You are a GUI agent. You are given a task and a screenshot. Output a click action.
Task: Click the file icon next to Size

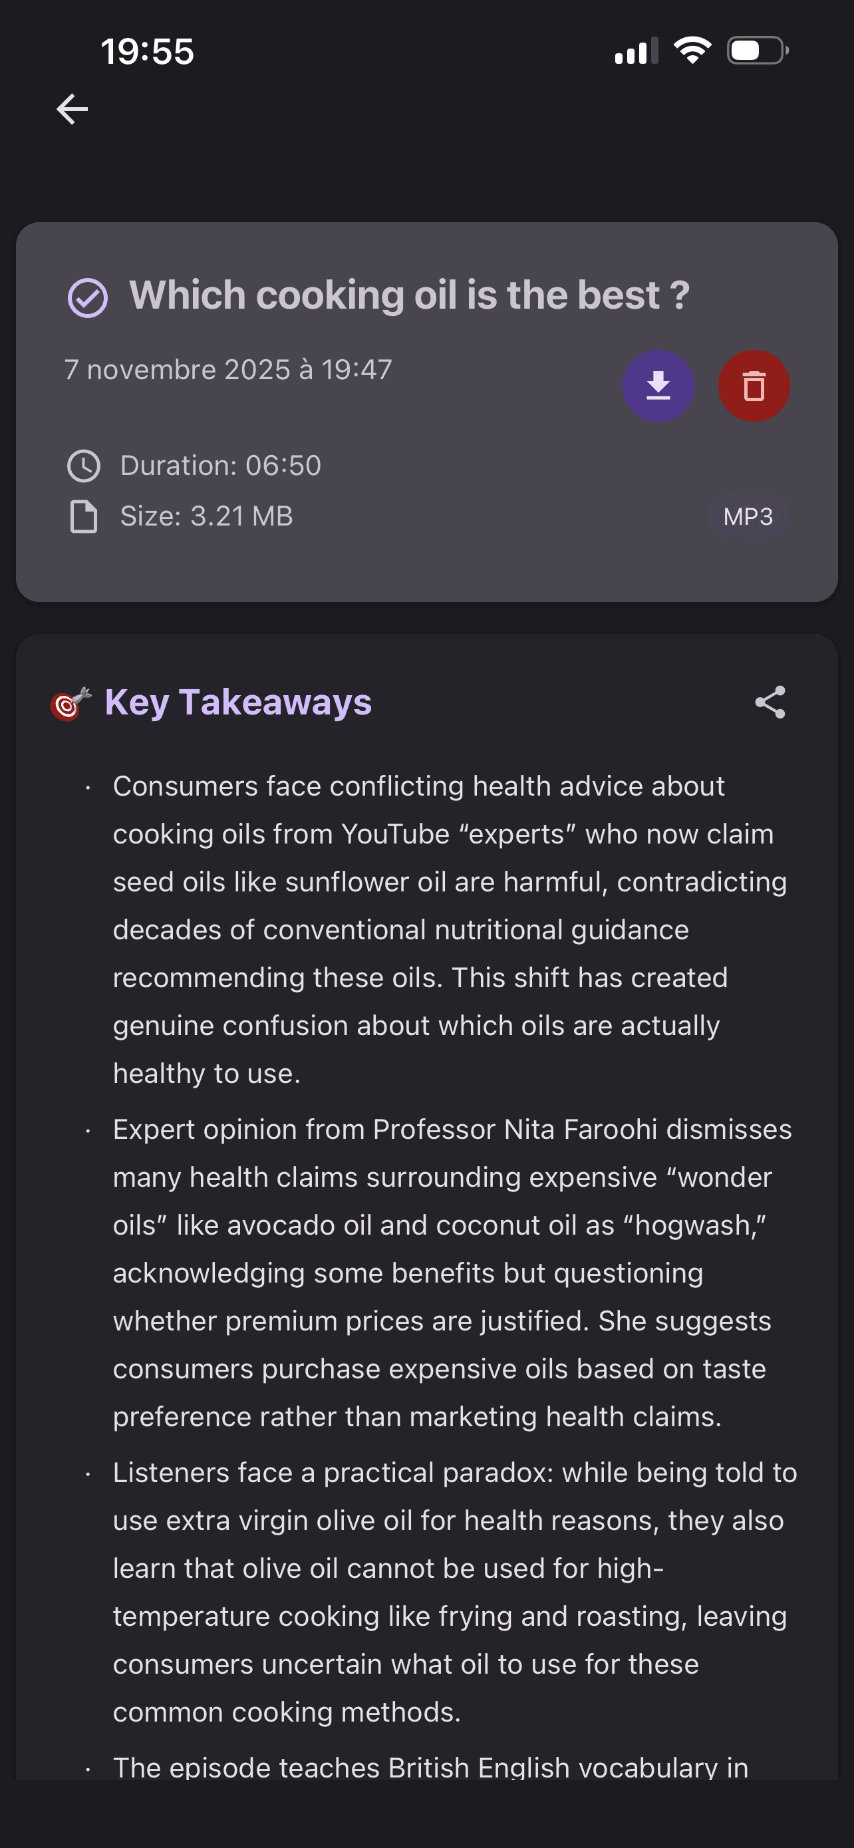(x=84, y=516)
